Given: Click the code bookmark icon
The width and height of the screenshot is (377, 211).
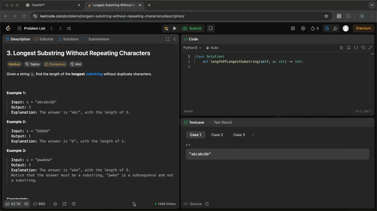Looking at the screenshot, I should pos(349,48).
